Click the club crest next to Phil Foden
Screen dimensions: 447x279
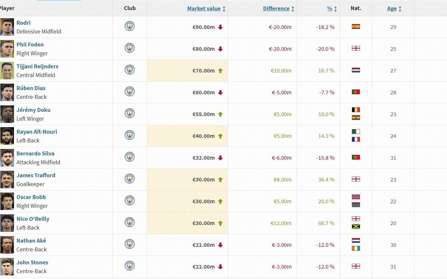[x=130, y=48]
